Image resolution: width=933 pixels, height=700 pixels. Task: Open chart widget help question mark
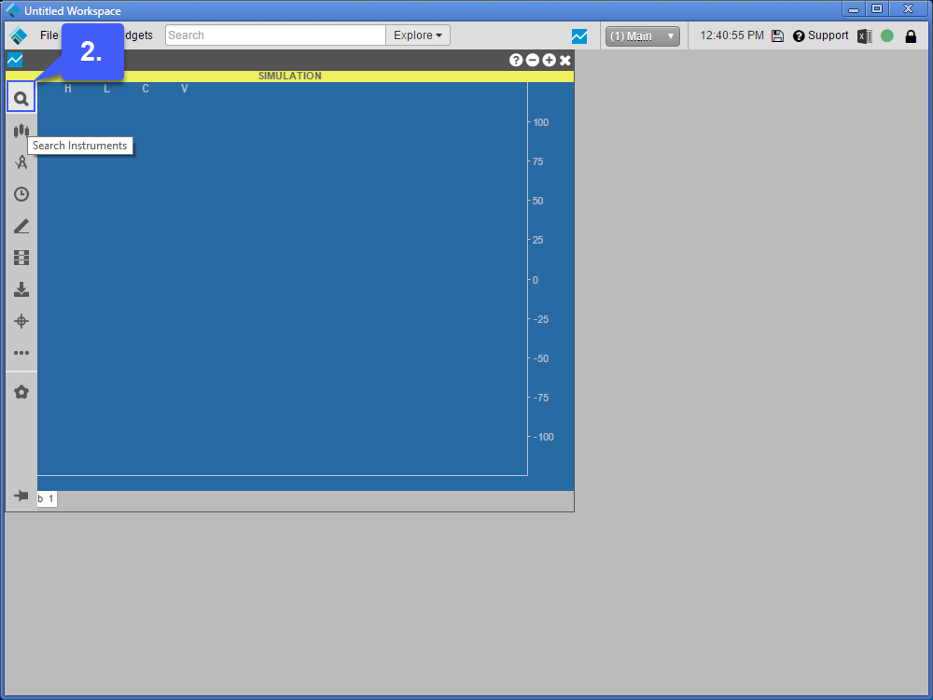coord(516,60)
